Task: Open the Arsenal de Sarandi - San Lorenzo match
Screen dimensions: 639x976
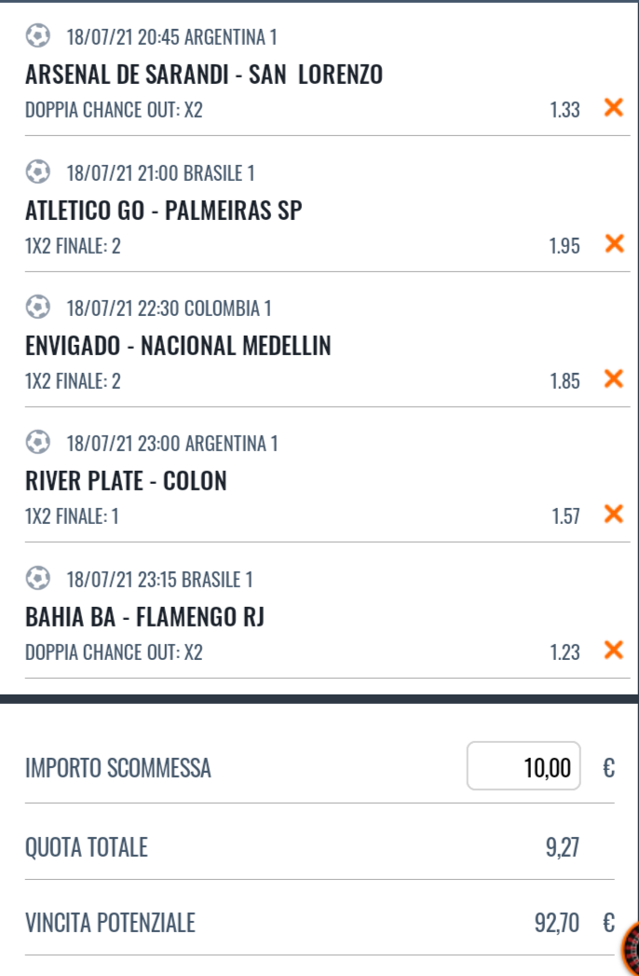Action: pyautogui.click(x=203, y=75)
